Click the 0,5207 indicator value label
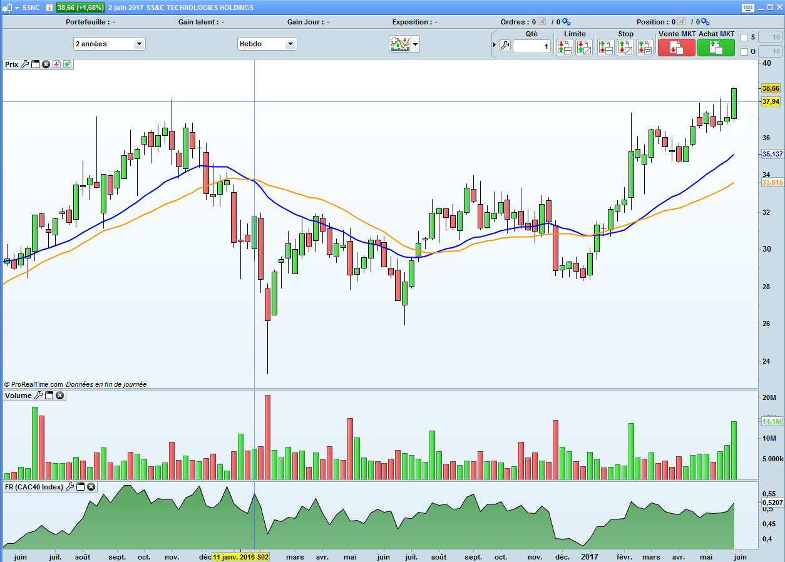Image resolution: width=785 pixels, height=562 pixels. (x=772, y=503)
